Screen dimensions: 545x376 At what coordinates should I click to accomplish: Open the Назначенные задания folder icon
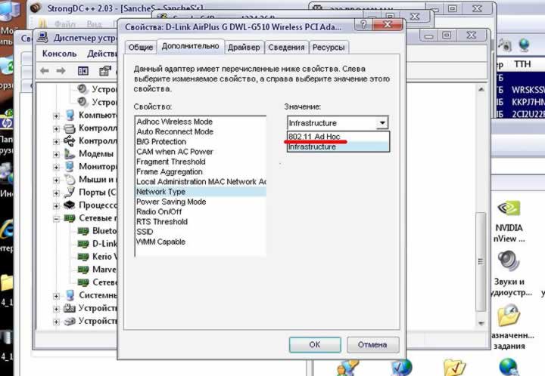(509, 315)
